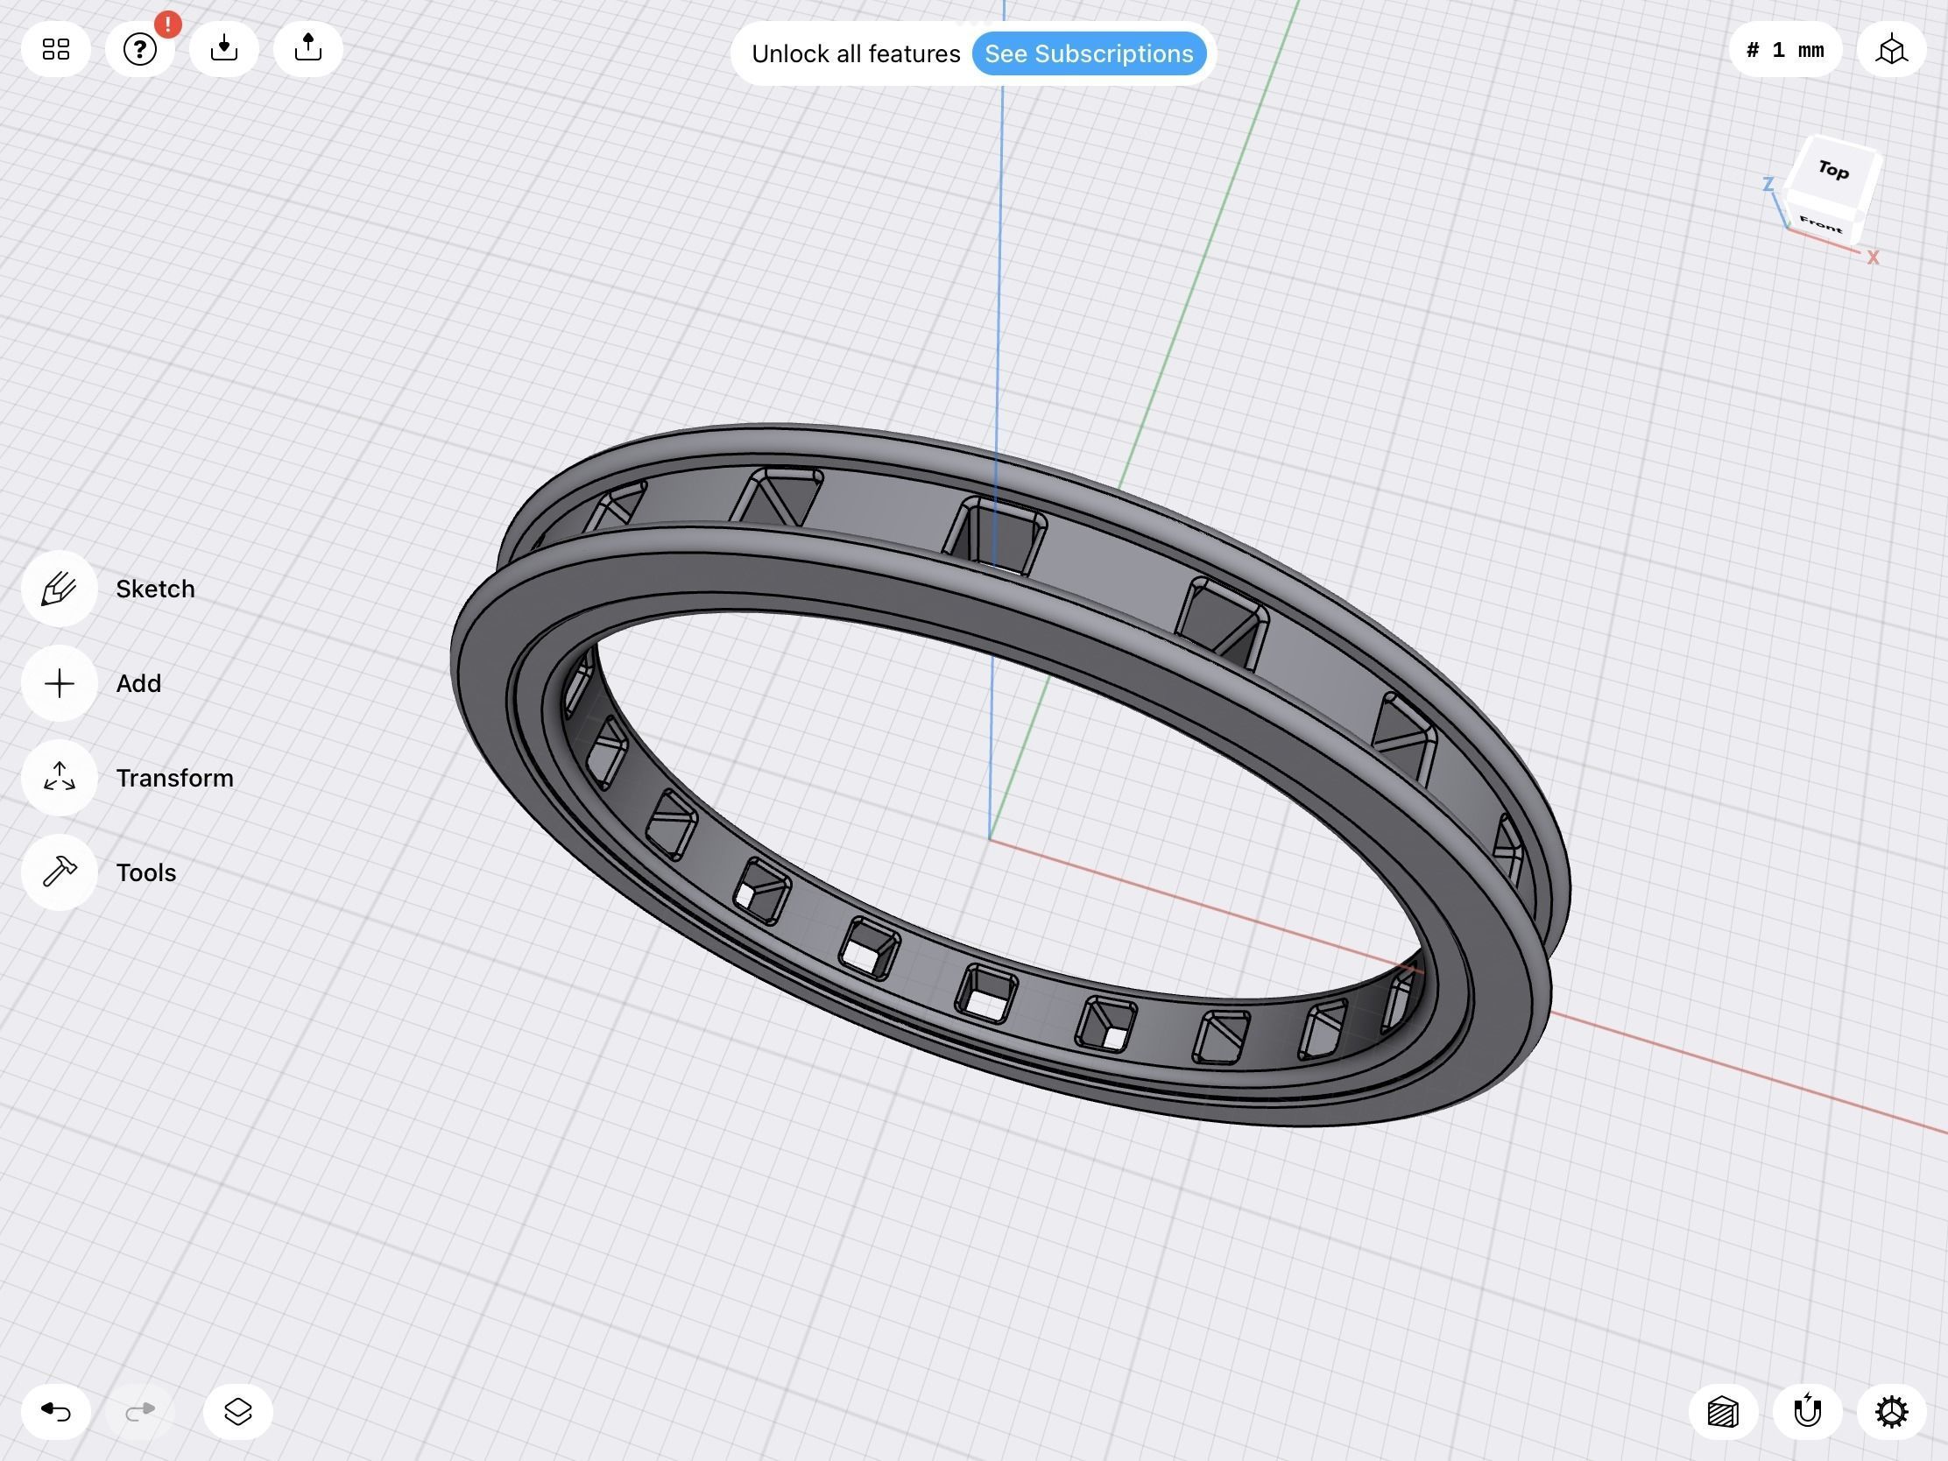
Task: Click the red alert badge on Help
Action: click(167, 24)
